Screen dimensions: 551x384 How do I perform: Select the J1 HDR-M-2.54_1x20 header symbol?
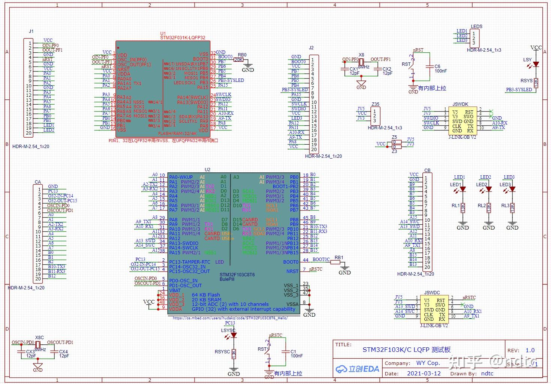29,88
